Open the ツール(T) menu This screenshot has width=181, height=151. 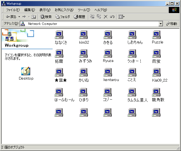84,10
